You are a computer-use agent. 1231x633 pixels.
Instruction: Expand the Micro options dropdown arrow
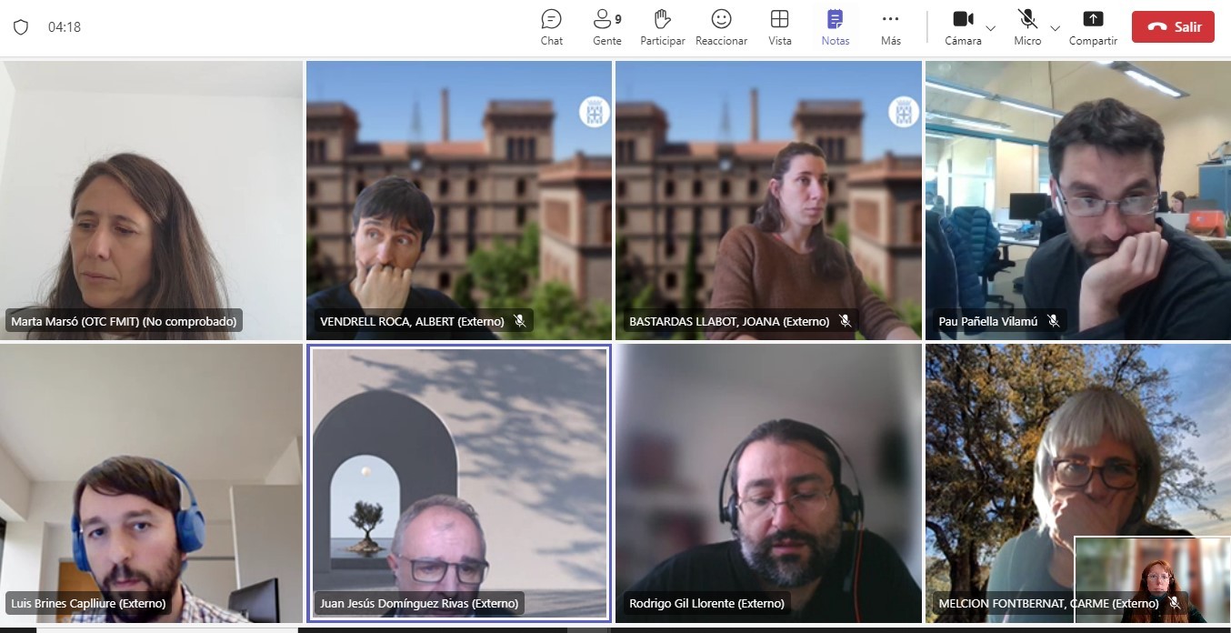(1056, 28)
